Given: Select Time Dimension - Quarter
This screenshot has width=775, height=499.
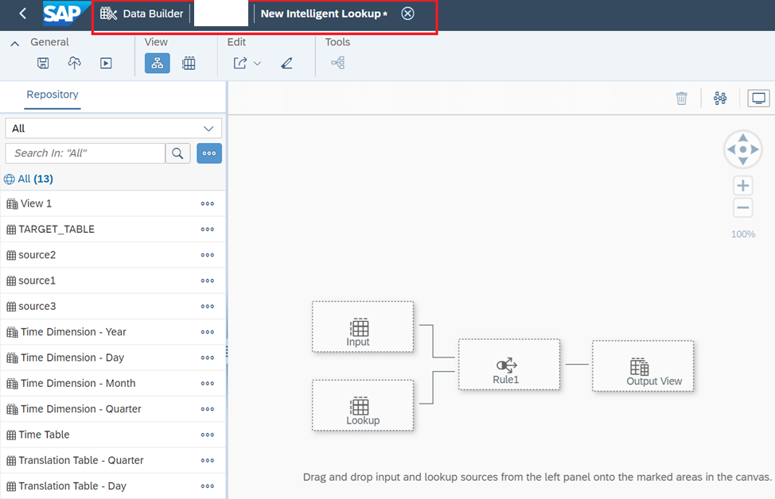Looking at the screenshot, I should click(x=113, y=408).
